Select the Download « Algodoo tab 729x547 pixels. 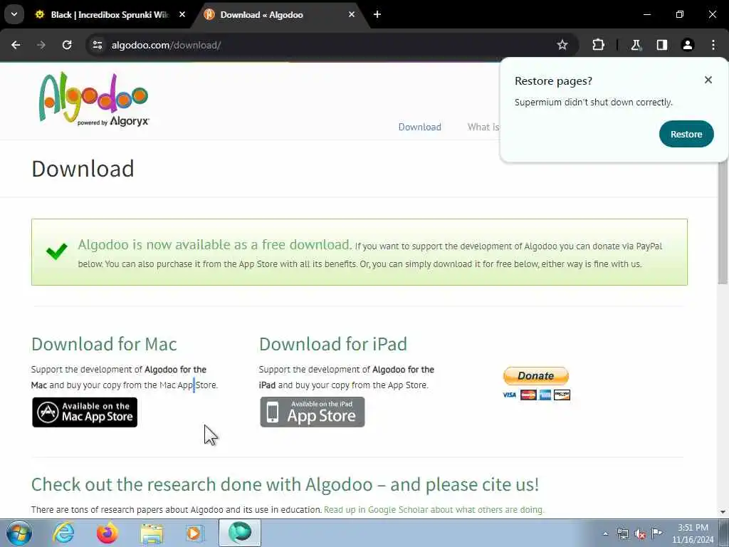279,15
